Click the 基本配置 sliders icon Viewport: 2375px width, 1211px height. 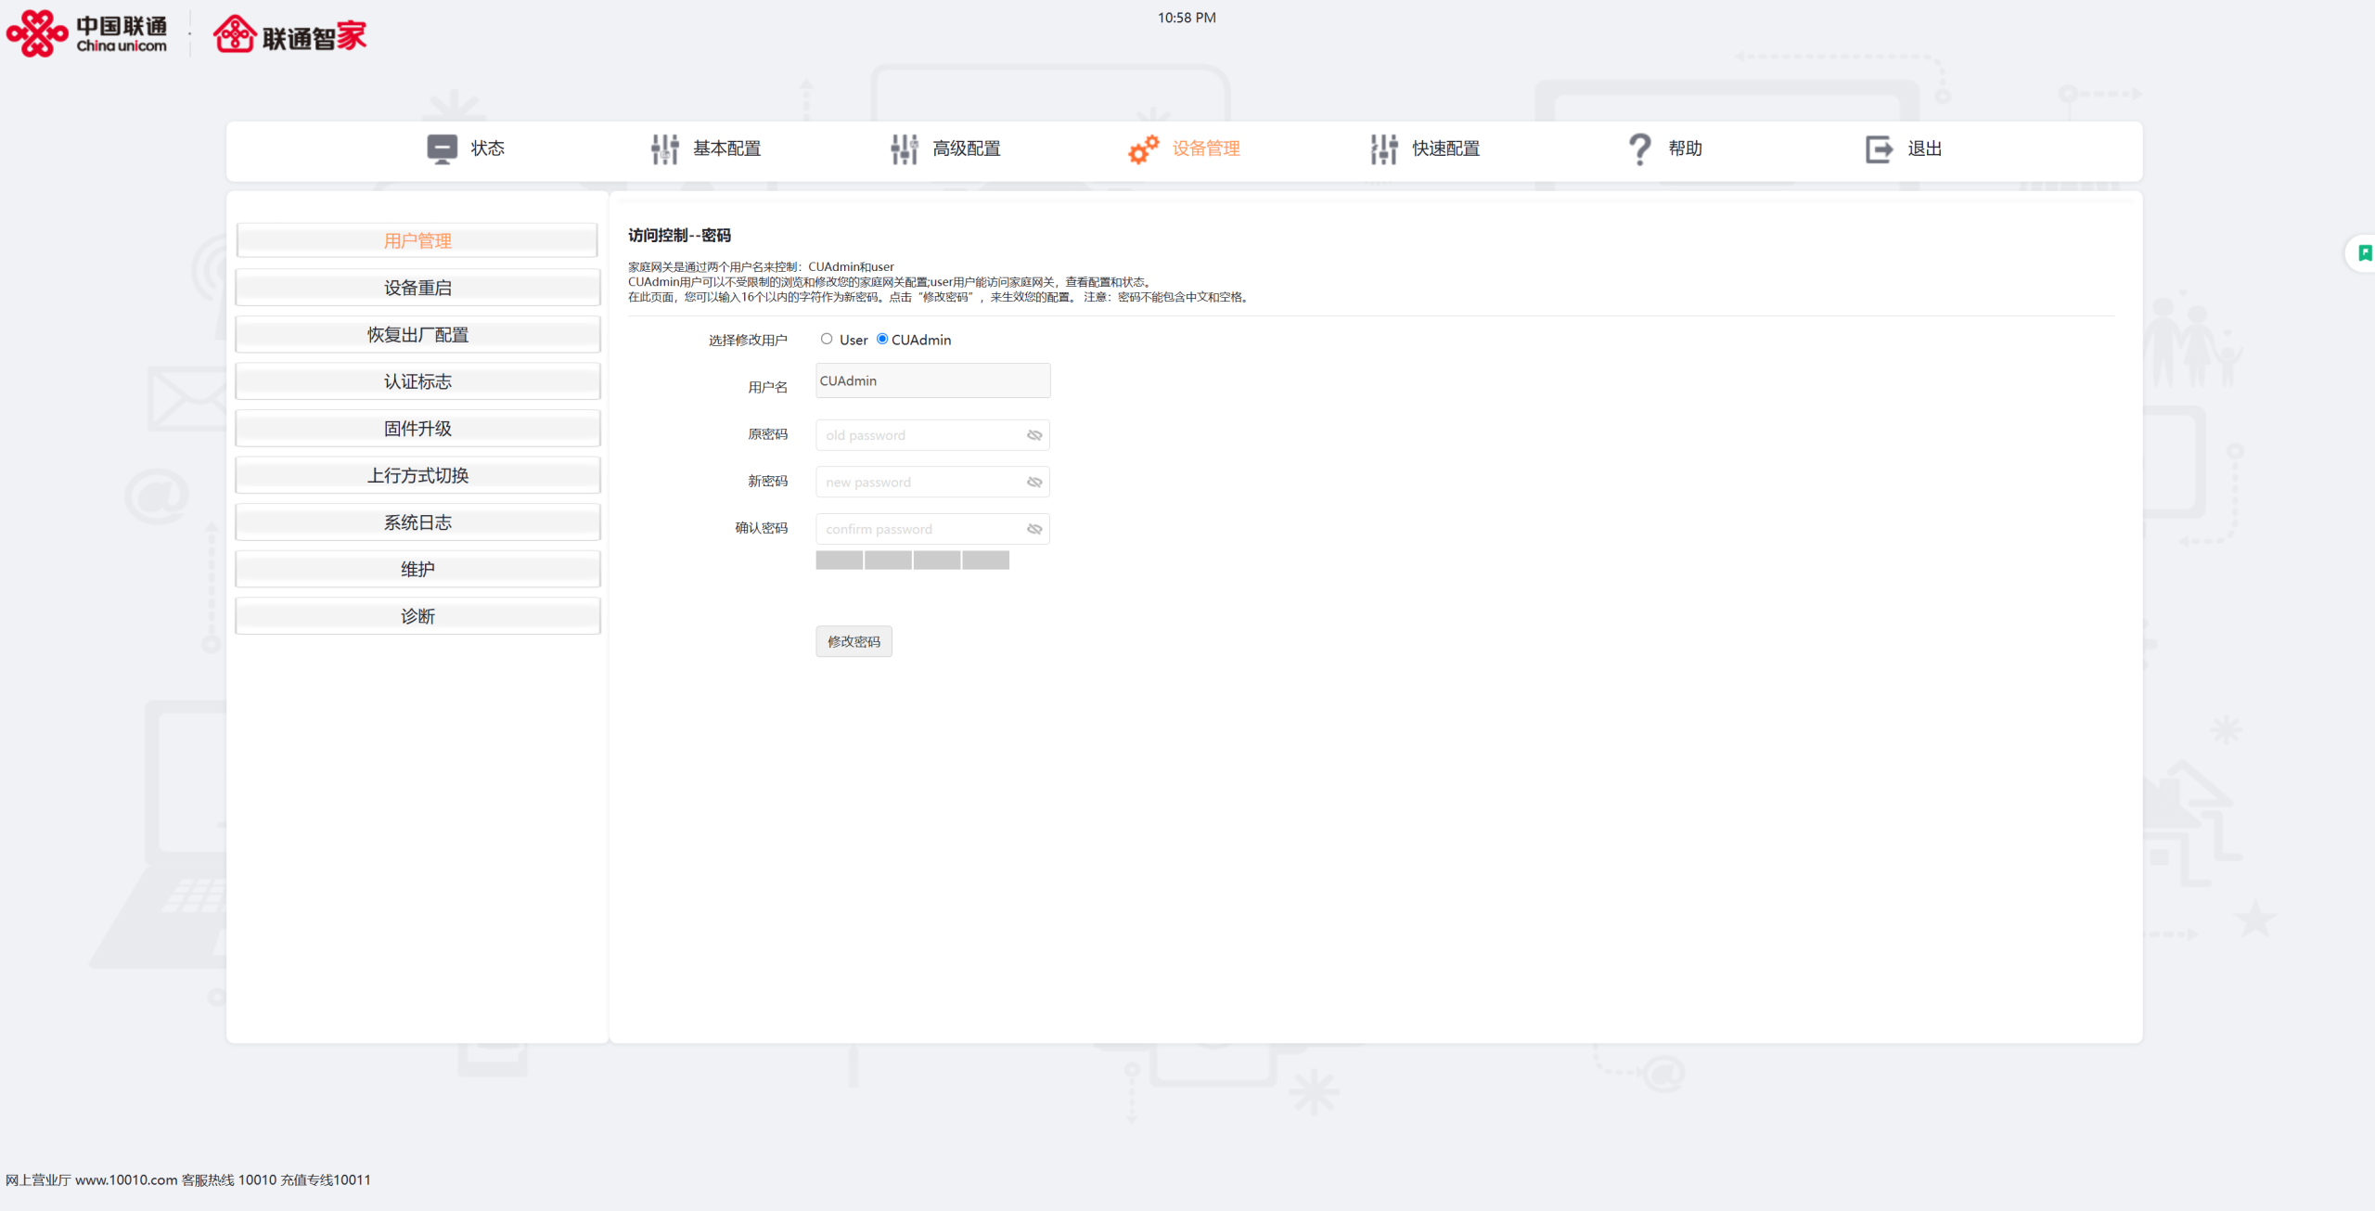(x=665, y=148)
